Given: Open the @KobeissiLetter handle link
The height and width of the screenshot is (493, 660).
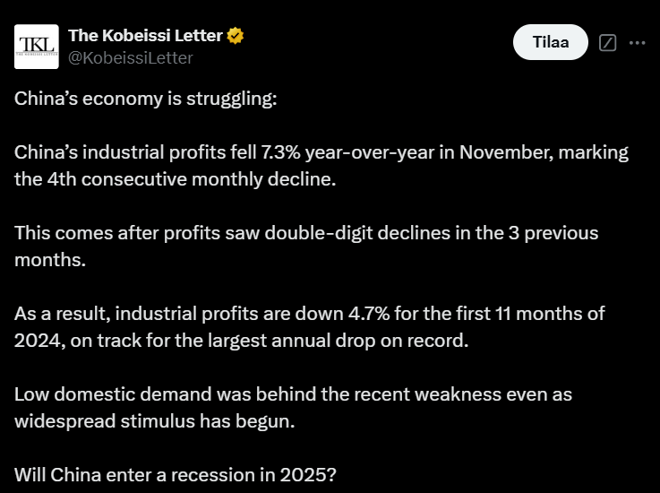Looking at the screenshot, I should pyautogui.click(x=131, y=57).
